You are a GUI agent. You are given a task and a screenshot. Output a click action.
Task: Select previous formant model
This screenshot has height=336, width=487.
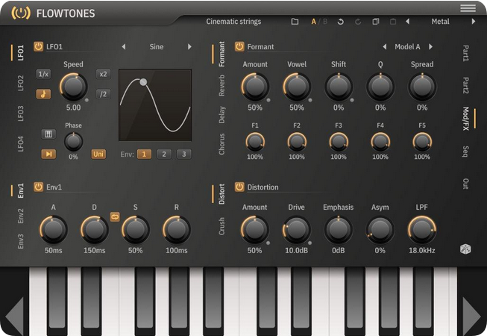[x=385, y=46]
